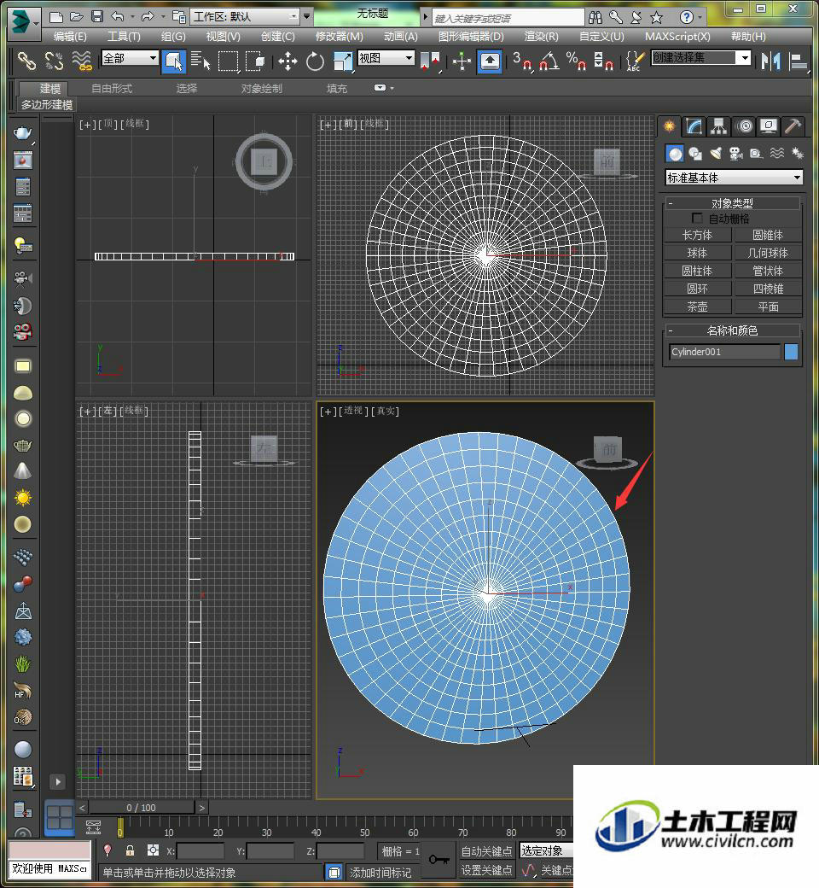
Task: Activate the Select Object tool
Action: (174, 61)
